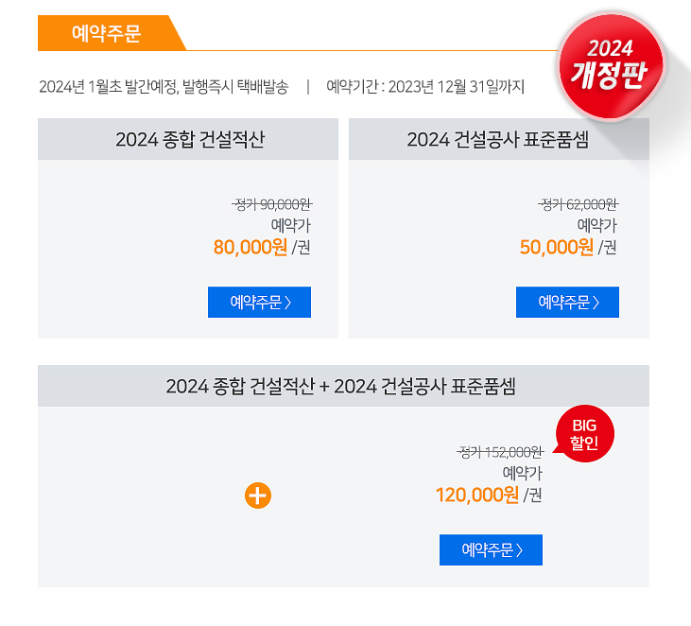
Task: Order 2024 건설공사 표준품셈 with 예약주문 button
Action: 567,302
